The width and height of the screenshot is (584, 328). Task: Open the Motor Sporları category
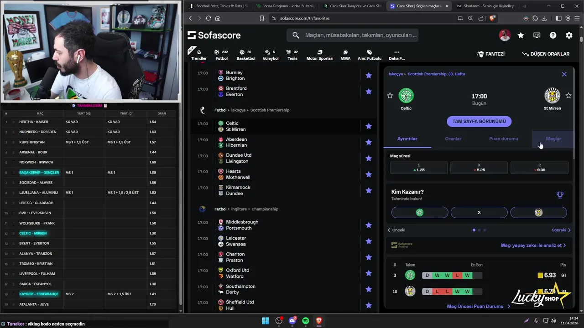[319, 55]
